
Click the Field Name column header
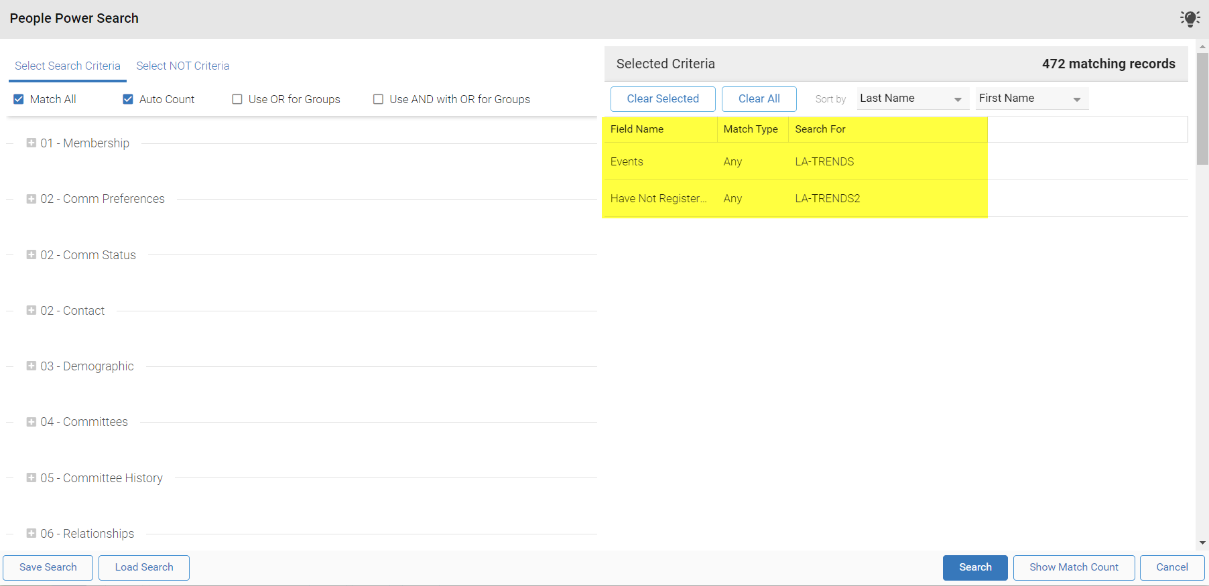660,129
